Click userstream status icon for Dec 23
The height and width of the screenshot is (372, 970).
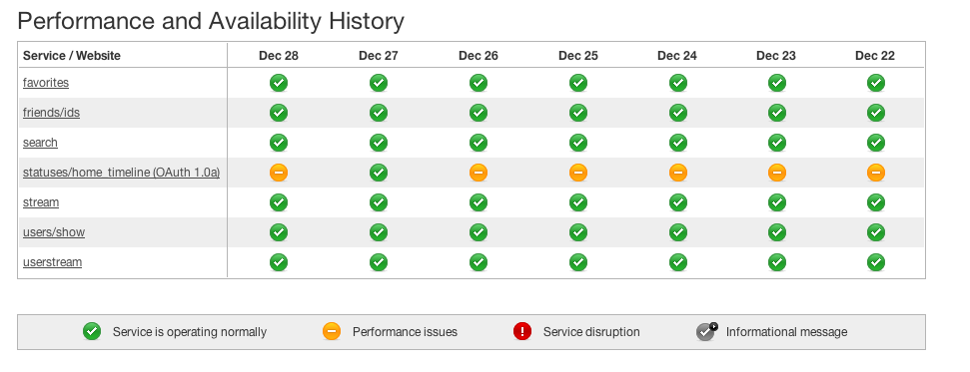[777, 262]
